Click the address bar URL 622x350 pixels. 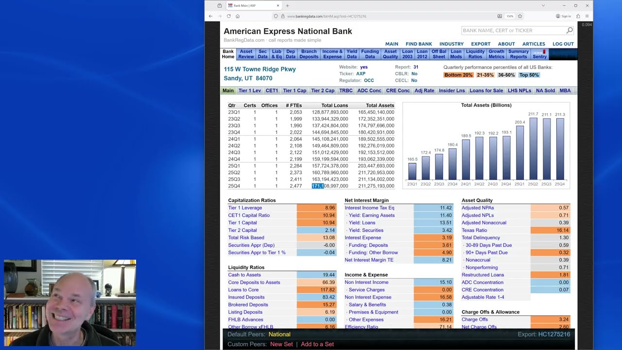coord(327,16)
